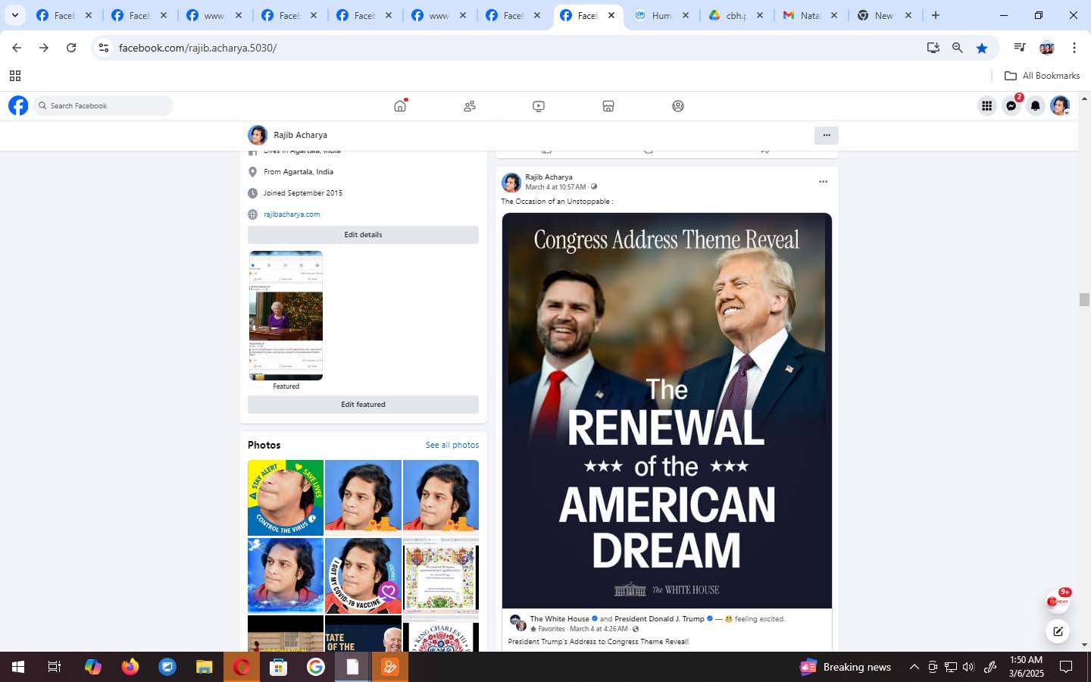This screenshot has height=682, width=1091.
Task: Open the Facebook menu grid icon
Action: [986, 106]
